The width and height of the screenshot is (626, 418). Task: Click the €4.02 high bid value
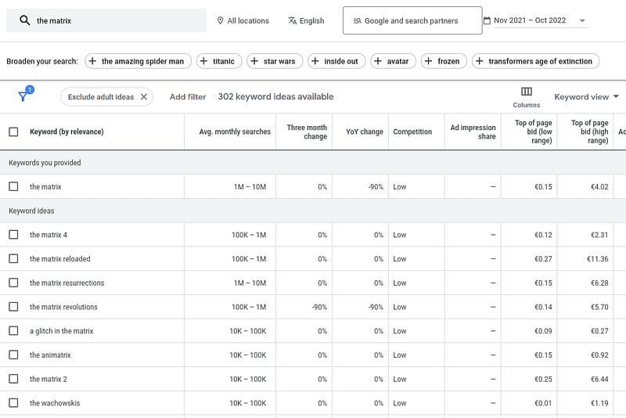tap(599, 186)
